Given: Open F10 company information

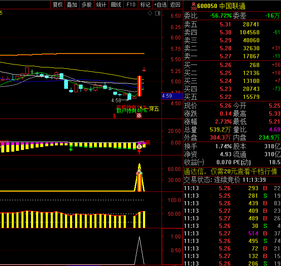Looking at the screenshot, I should coord(131,5).
